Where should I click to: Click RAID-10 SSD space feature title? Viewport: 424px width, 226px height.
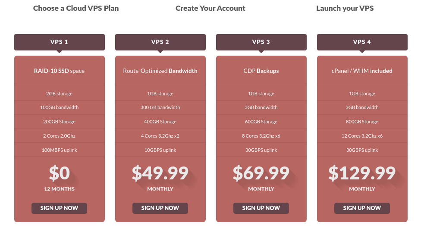(x=60, y=71)
